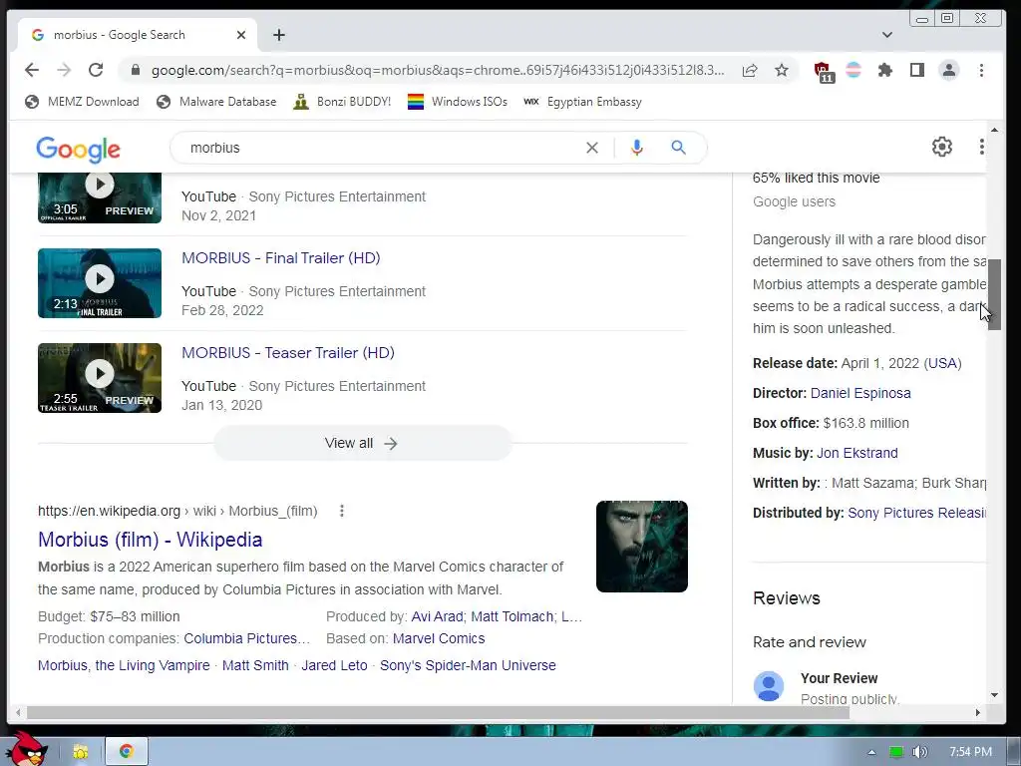Viewport: 1021px width, 766px height.
Task: Click the Morbius poster thumbnail
Action: point(642,547)
